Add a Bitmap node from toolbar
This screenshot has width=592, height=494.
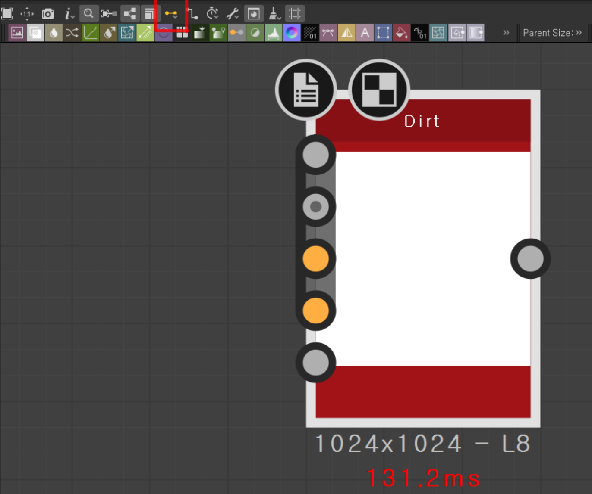17,33
